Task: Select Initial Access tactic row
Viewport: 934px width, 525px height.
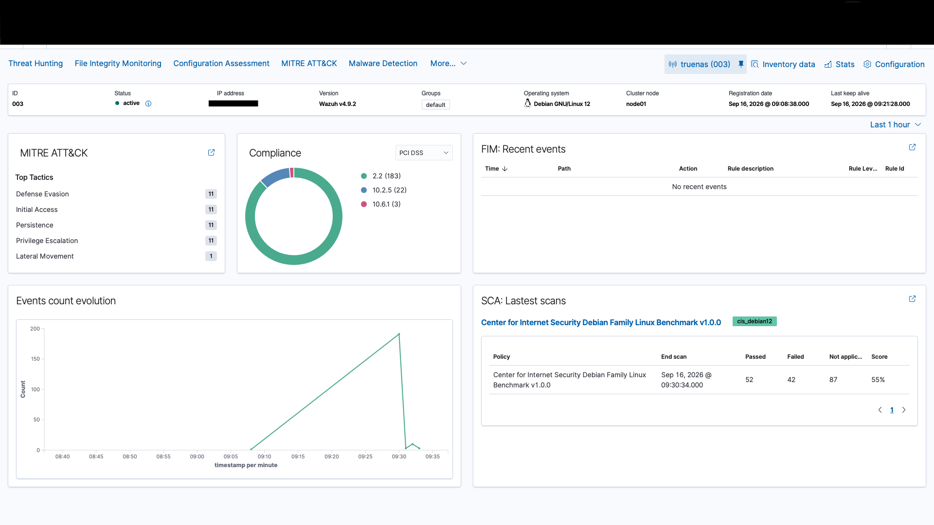Action: [116, 210]
